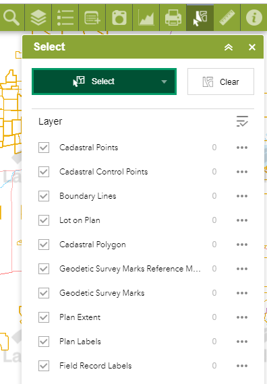267x384 pixels.
Task: Click the Select panel title text
Action: 49,46
